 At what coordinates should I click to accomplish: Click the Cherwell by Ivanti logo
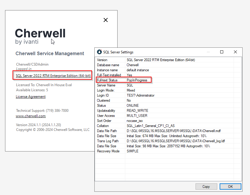(x=40, y=36)
